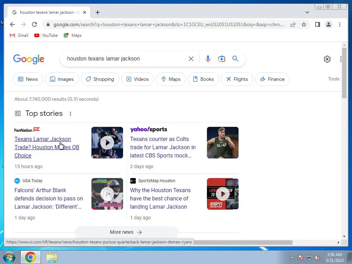The image size is (352, 264).
Task: Switch to the Maps results filter chip
Action: click(171, 79)
